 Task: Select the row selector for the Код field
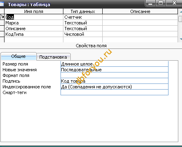click(x=2, y=17)
